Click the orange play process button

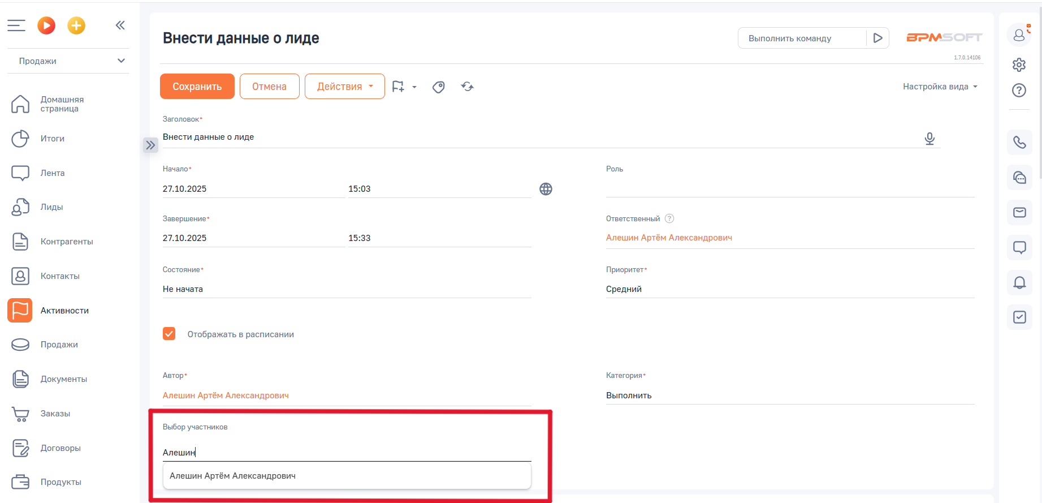(x=46, y=25)
